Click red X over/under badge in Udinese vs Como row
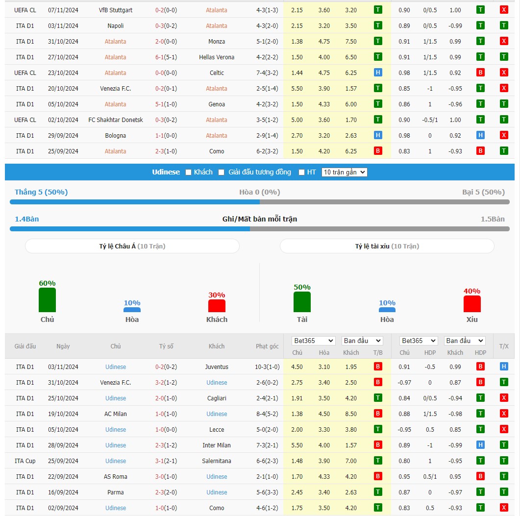The height and width of the screenshot is (516, 520). click(504, 508)
